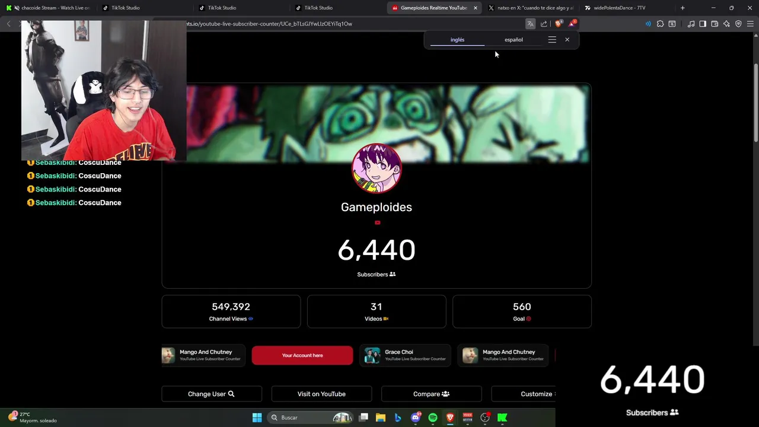
Task: Click the Channel Views eye icon
Action: coord(251,319)
